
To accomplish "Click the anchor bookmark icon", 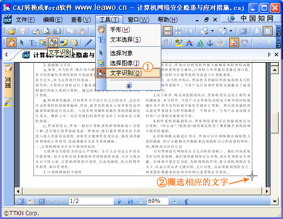I will 210,43.
